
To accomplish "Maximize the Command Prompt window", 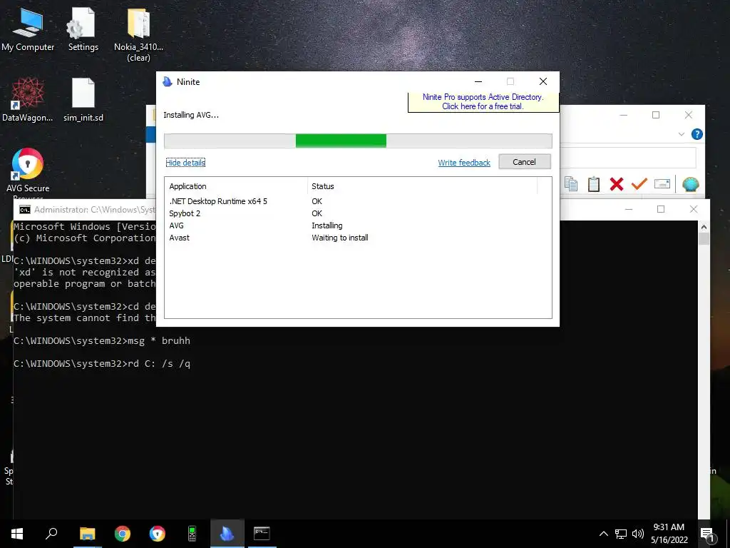I will (x=661, y=209).
